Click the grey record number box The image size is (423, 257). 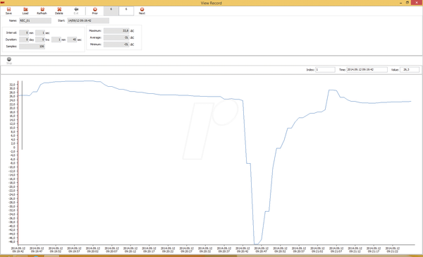click(x=111, y=11)
